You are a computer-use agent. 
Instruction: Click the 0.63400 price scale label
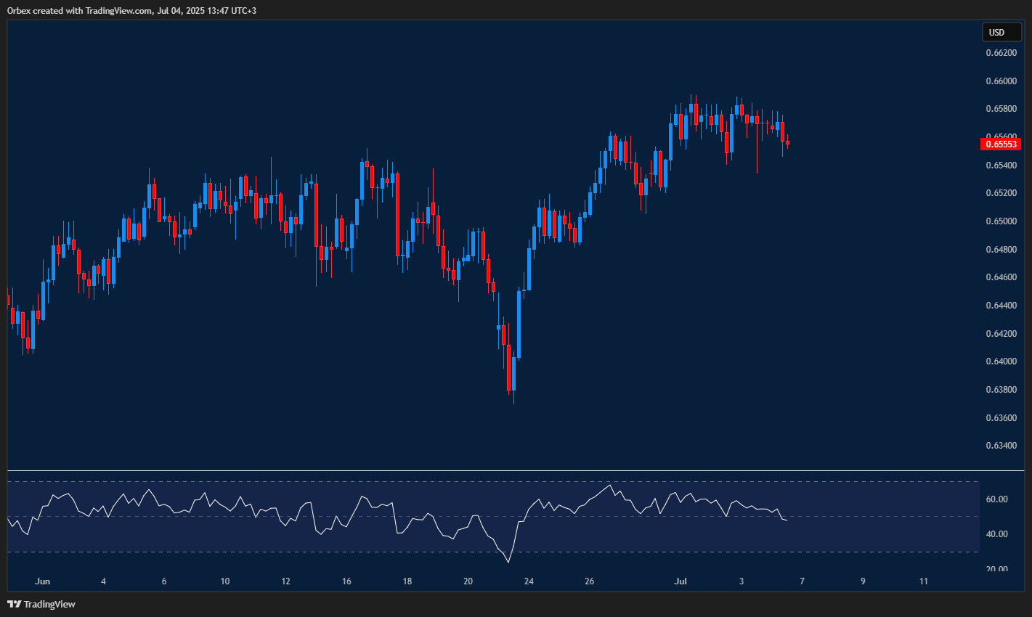[x=1000, y=446]
